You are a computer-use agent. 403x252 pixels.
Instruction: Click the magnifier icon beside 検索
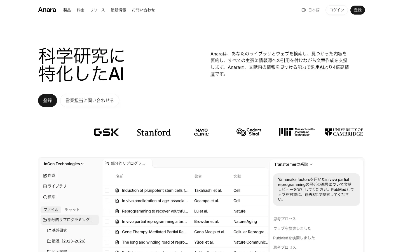tap(45, 197)
